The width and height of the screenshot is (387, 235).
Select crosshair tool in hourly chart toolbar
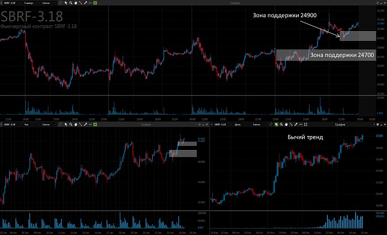coord(60,124)
